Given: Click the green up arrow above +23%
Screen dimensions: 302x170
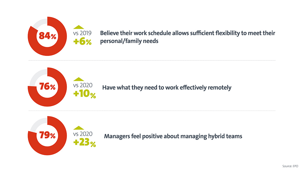Looking at the screenshot, I should 78,128.
